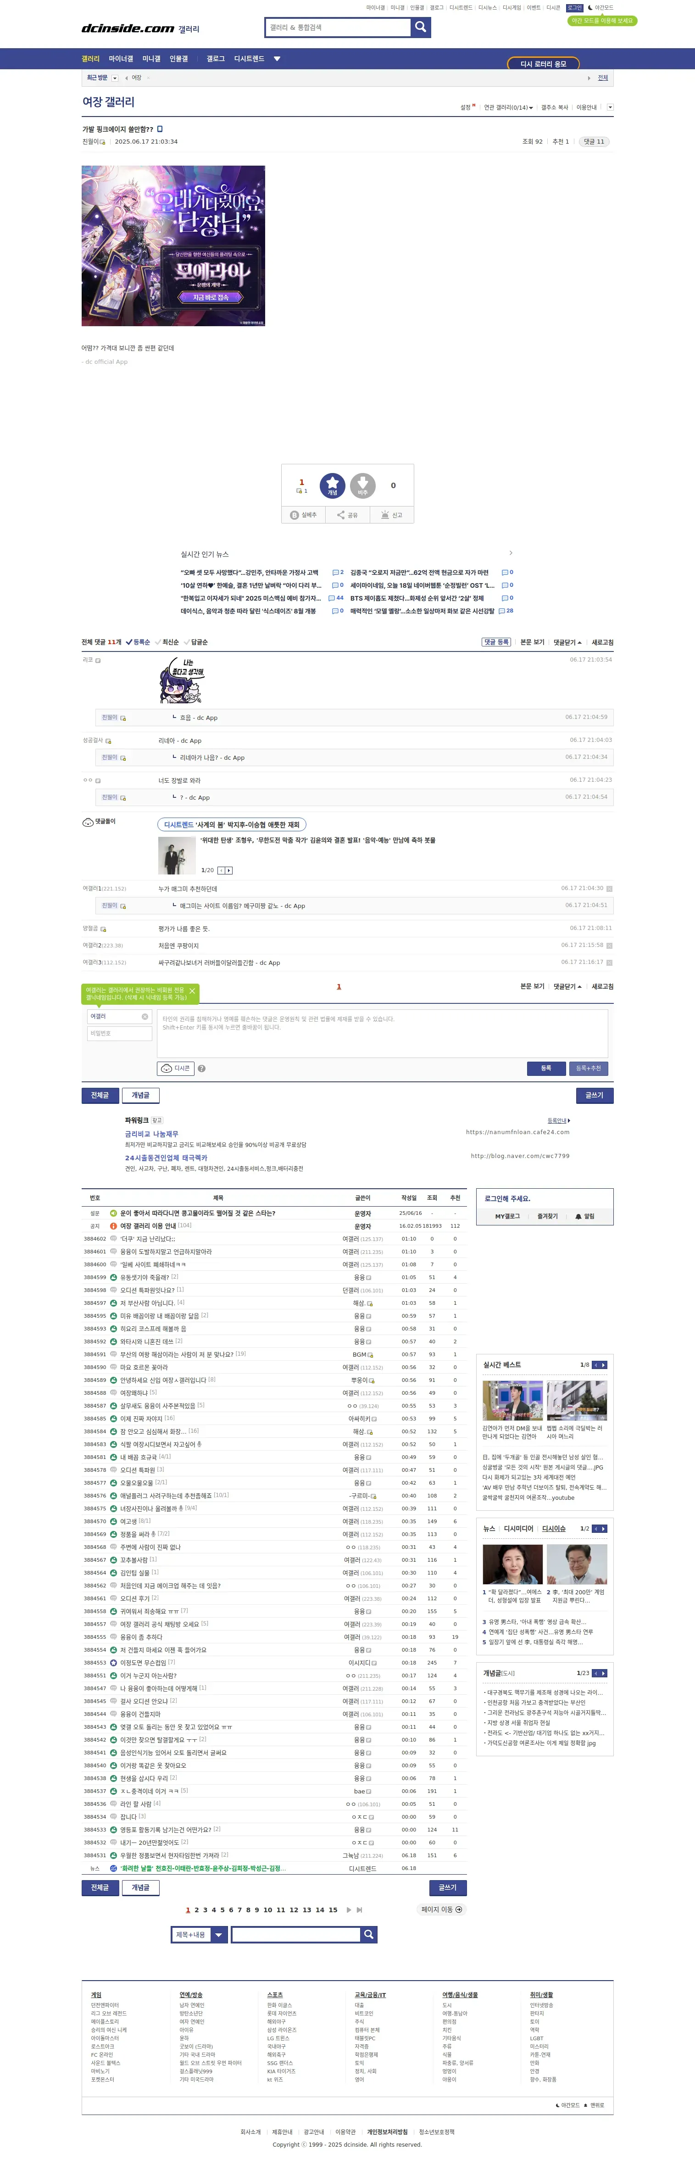Open 디시 로터리 응모 banner
This screenshot has width=695, height=2171.
click(543, 63)
